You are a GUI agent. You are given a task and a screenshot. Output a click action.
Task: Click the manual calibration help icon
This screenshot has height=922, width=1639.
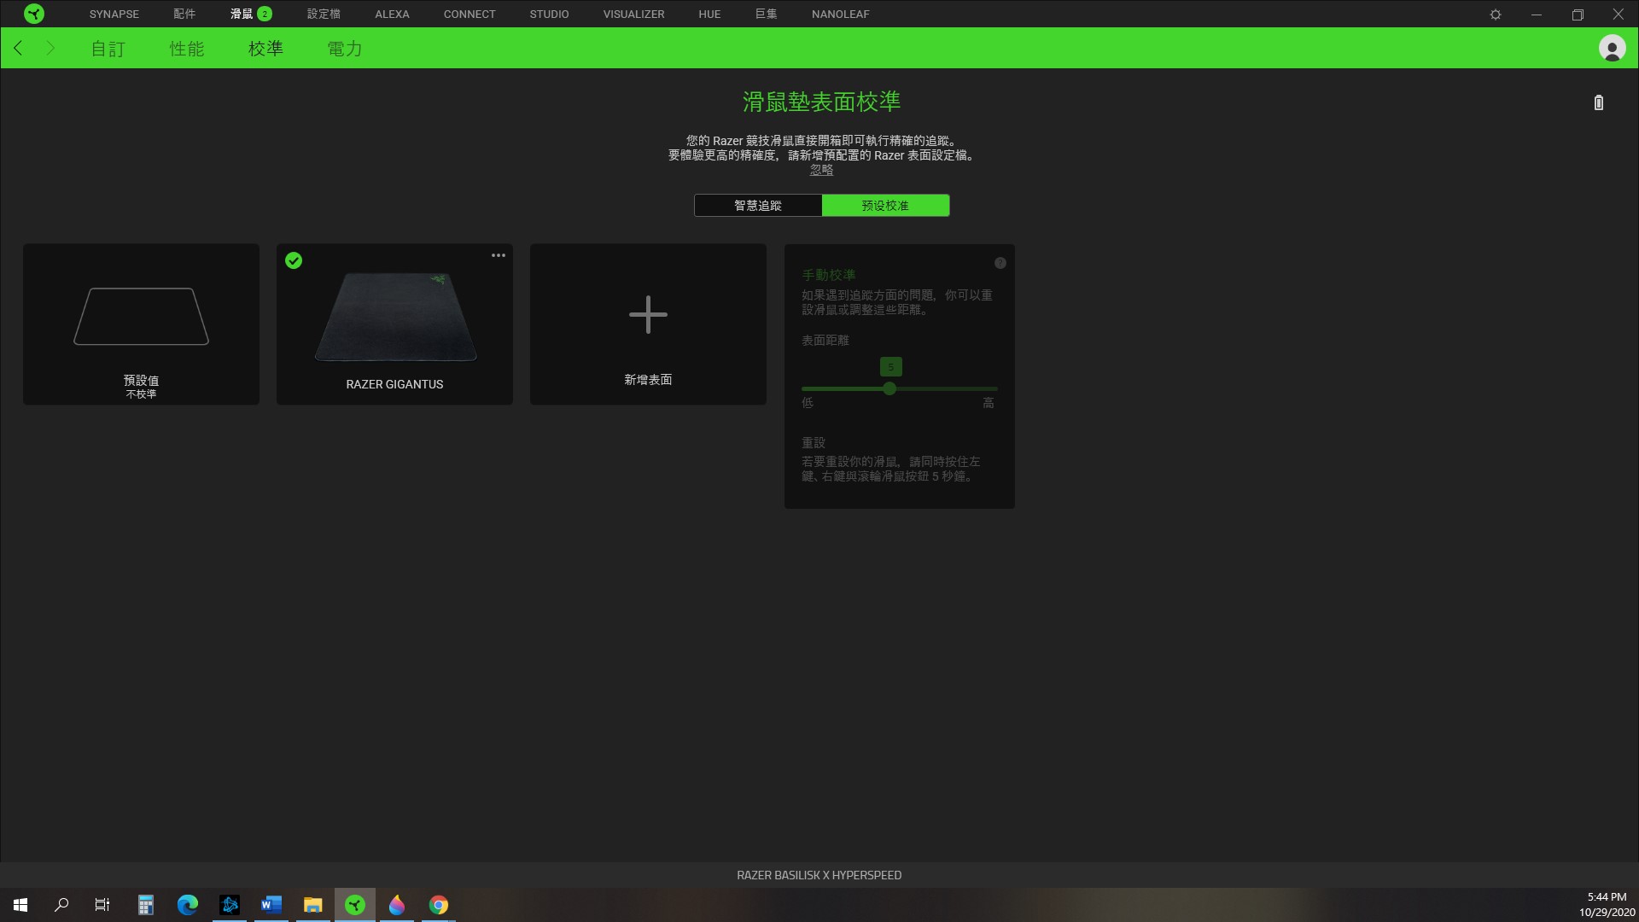coord(1000,263)
